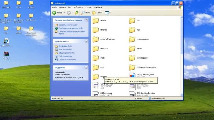Open the Правка menu
Image resolution: width=214 pixels, height=120 pixels.
[62, 7]
